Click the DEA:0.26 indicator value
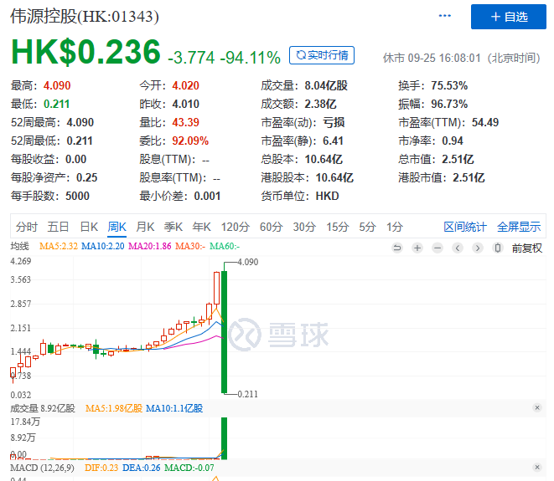 point(141,468)
